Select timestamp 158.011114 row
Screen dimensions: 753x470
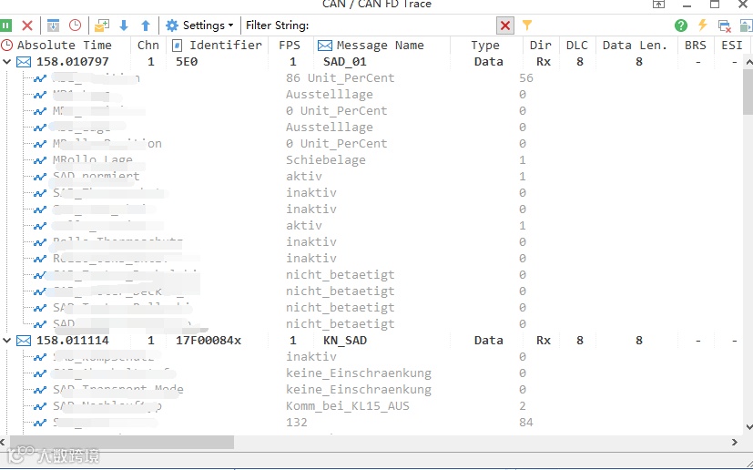tap(73, 341)
